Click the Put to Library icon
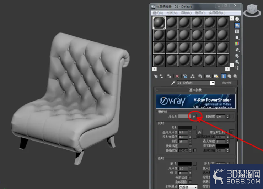This screenshot has height=189, width=263. coord(200,76)
